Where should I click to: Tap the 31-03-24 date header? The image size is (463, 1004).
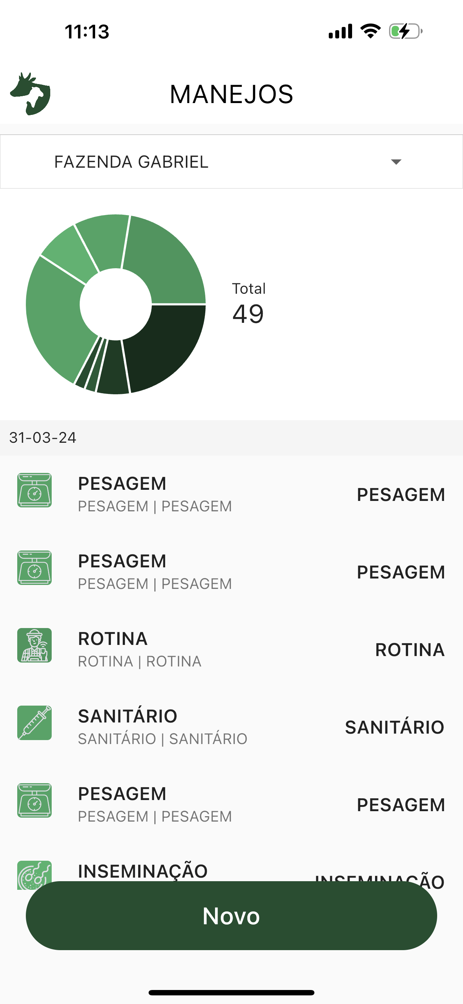(x=43, y=438)
